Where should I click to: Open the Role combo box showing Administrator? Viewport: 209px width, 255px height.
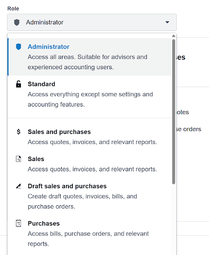click(92, 22)
